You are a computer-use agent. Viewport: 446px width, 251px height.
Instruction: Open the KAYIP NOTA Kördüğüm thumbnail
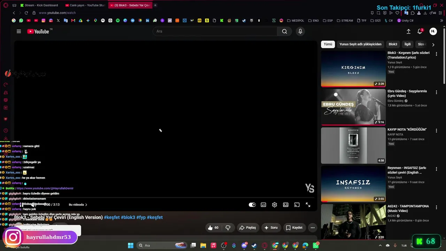point(353,145)
